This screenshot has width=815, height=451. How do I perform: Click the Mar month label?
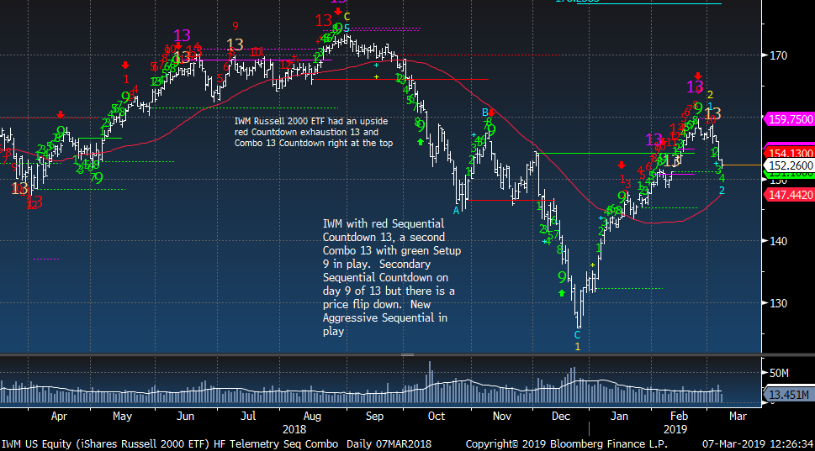coord(738,417)
